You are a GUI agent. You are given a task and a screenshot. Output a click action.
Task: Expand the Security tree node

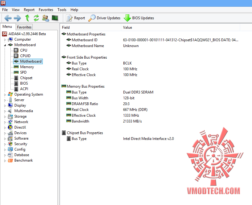click(5, 144)
